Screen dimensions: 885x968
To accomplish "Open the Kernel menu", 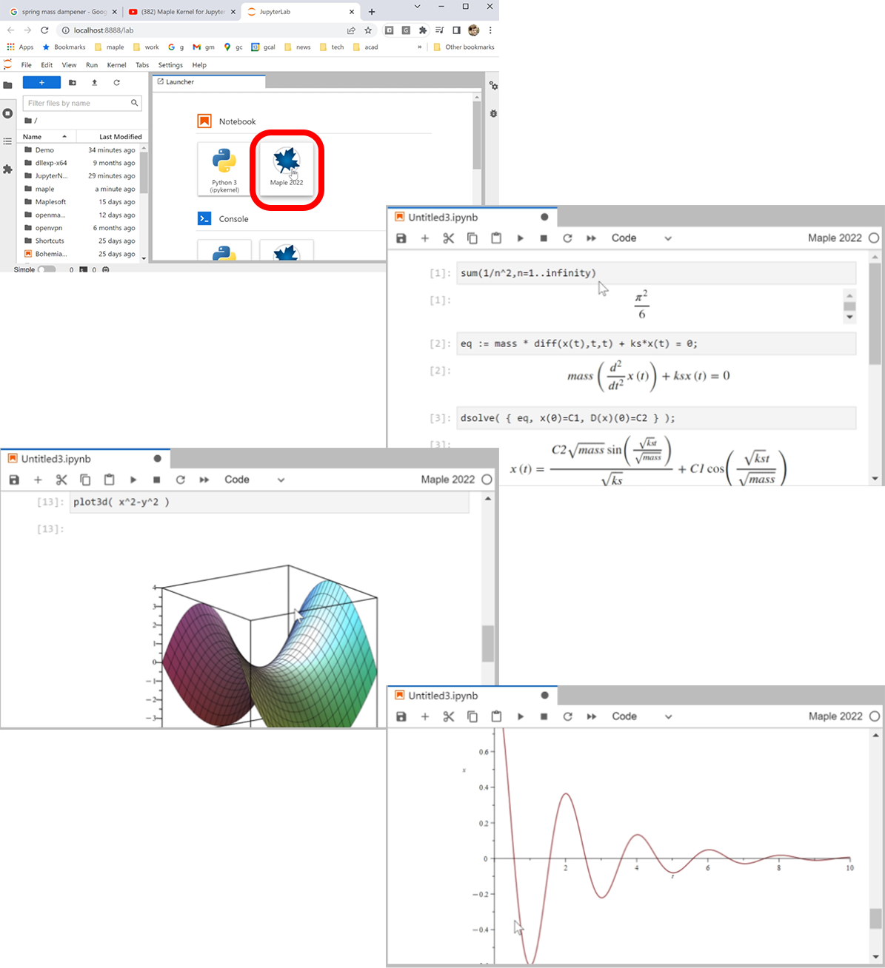I will coord(116,65).
